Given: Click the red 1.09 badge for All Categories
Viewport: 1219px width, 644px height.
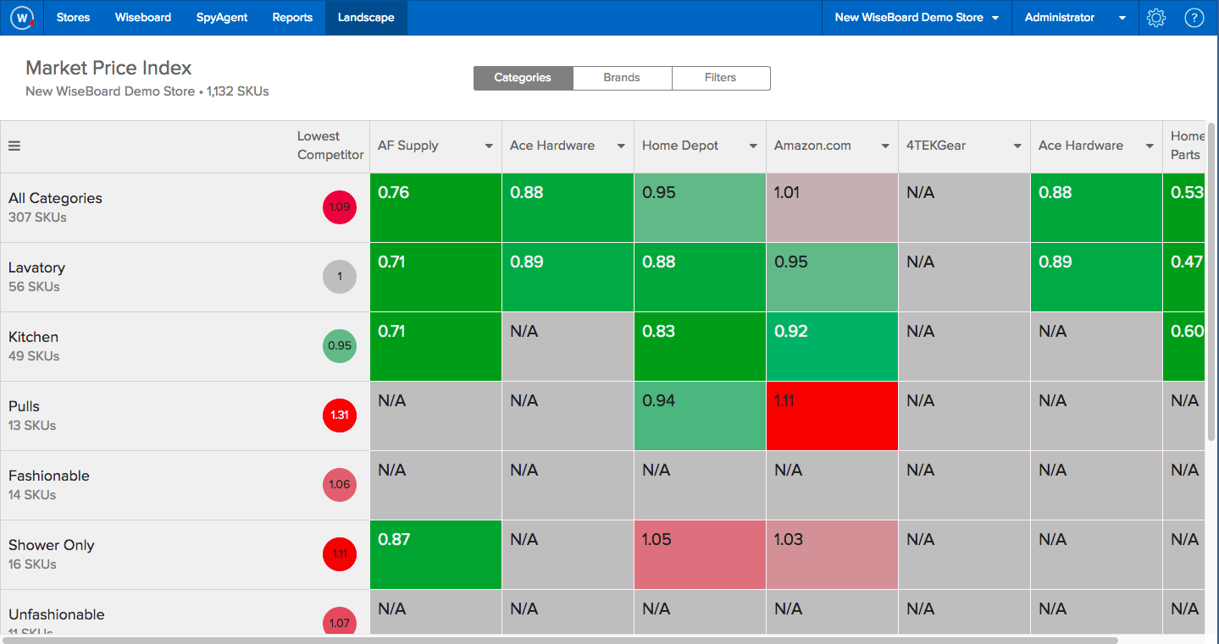Looking at the screenshot, I should pyautogui.click(x=339, y=207).
